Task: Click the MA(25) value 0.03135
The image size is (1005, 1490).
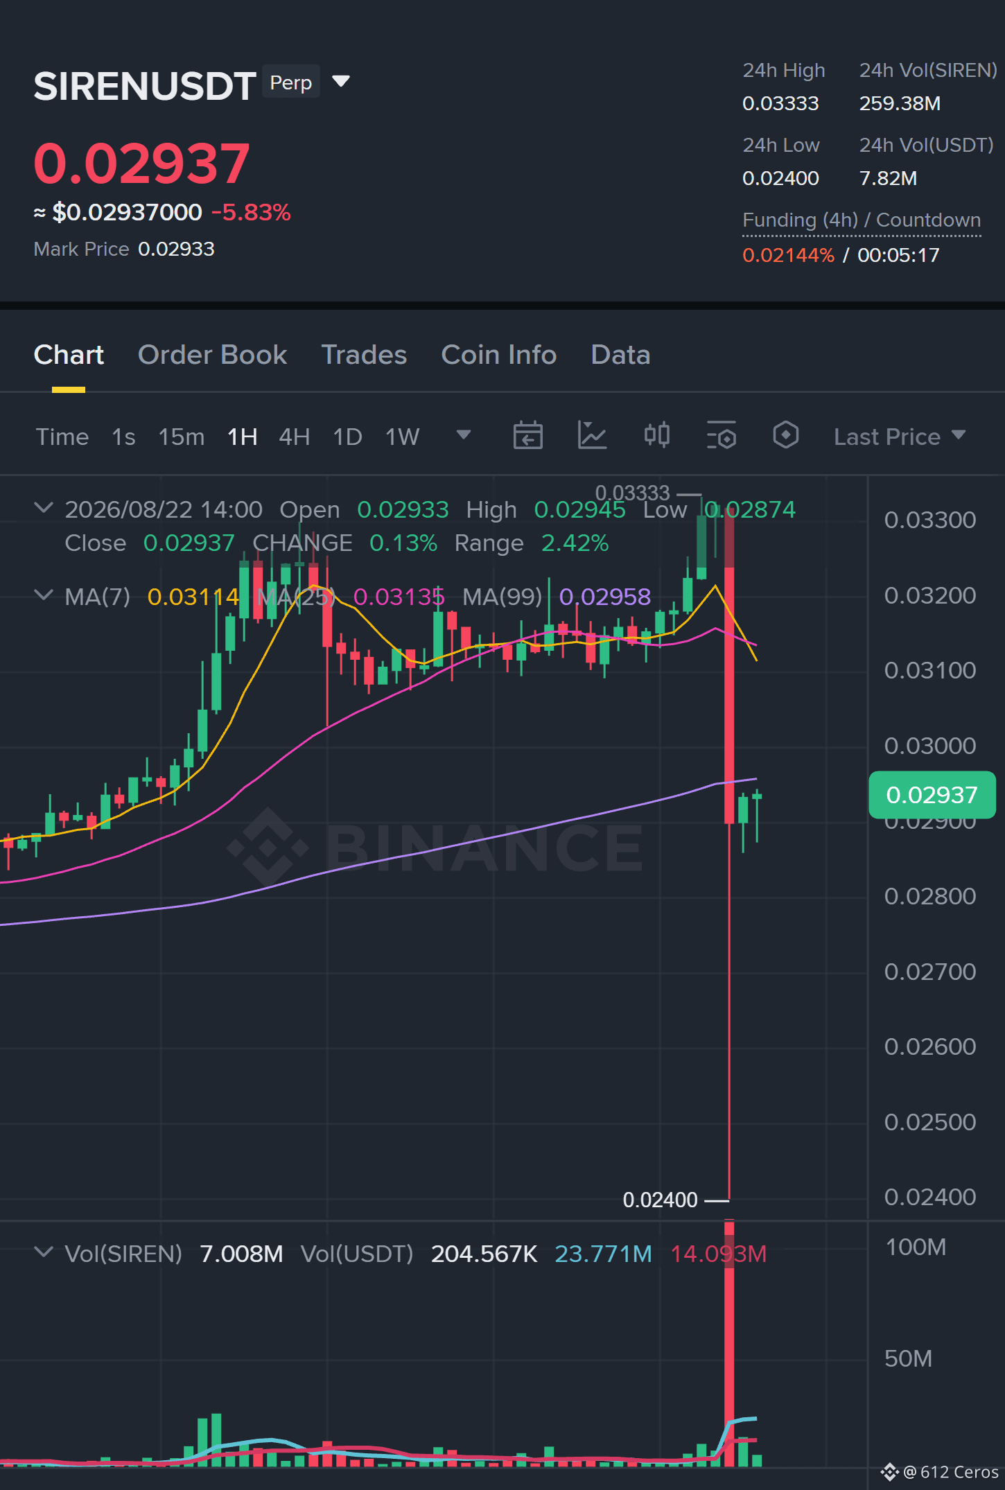Action: (399, 597)
